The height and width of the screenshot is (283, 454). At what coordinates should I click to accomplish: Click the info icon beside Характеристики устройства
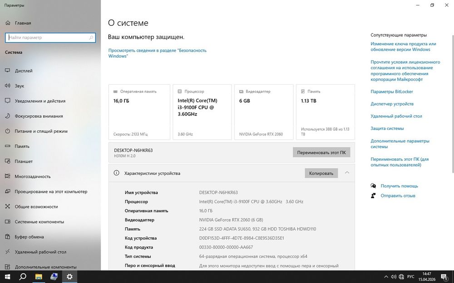(x=116, y=173)
